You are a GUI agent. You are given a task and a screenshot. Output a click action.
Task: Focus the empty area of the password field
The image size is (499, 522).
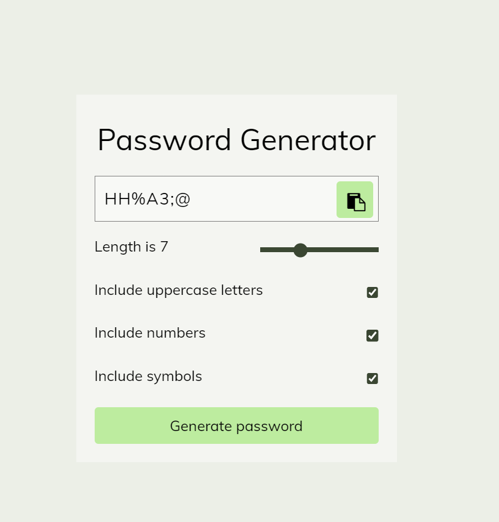pyautogui.click(x=263, y=199)
